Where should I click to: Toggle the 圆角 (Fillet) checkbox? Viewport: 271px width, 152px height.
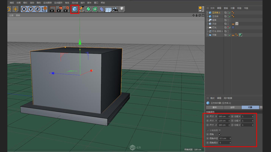click(x=220, y=134)
